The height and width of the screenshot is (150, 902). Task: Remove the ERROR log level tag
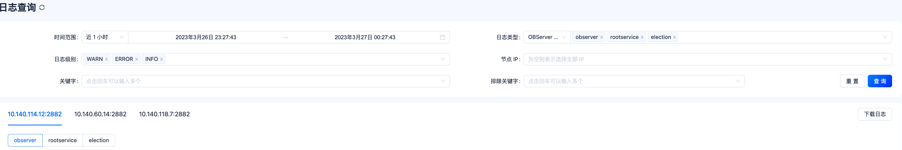(137, 59)
